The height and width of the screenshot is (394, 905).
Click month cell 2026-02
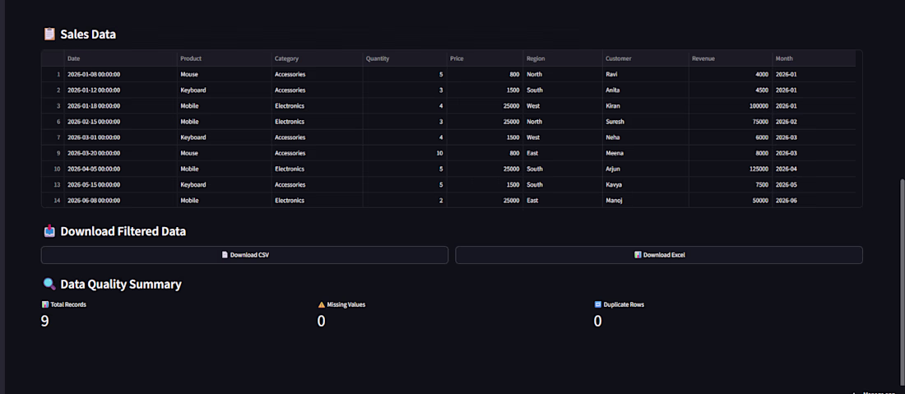814,122
